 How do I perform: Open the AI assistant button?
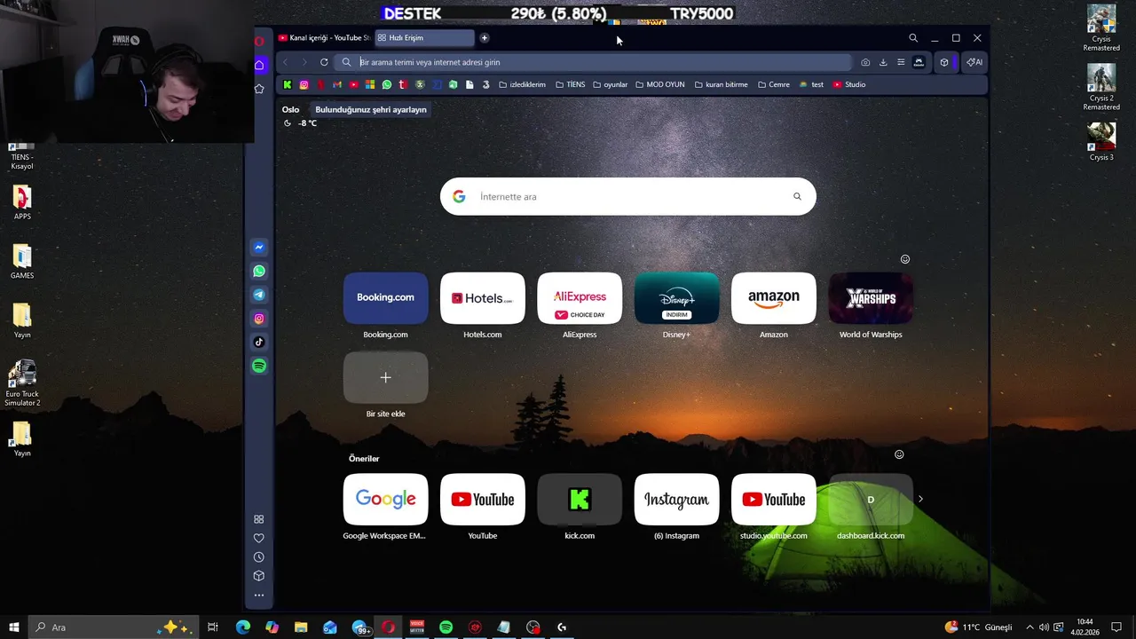click(x=974, y=62)
